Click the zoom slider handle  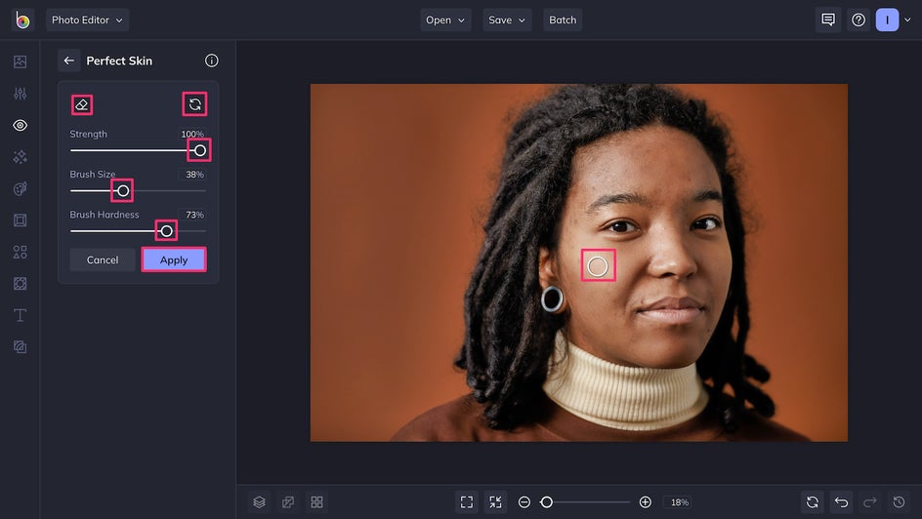546,502
